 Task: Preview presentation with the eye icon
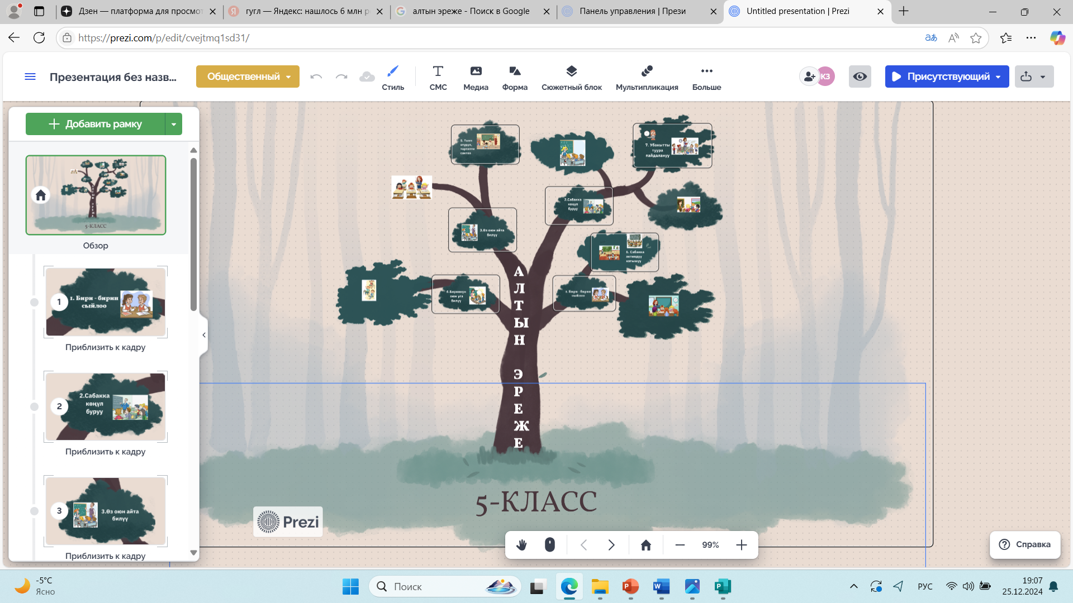[860, 76]
